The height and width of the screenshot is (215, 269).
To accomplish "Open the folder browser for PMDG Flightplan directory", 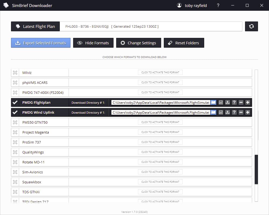I will 213,102.
